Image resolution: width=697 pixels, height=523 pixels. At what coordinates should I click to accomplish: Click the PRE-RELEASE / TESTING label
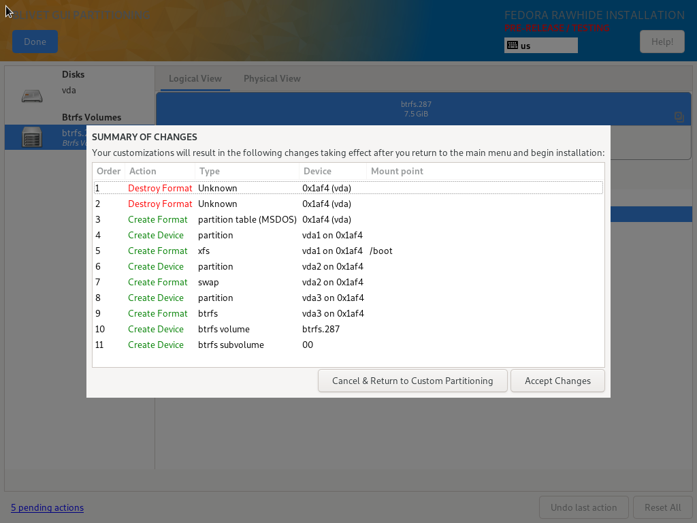557,28
